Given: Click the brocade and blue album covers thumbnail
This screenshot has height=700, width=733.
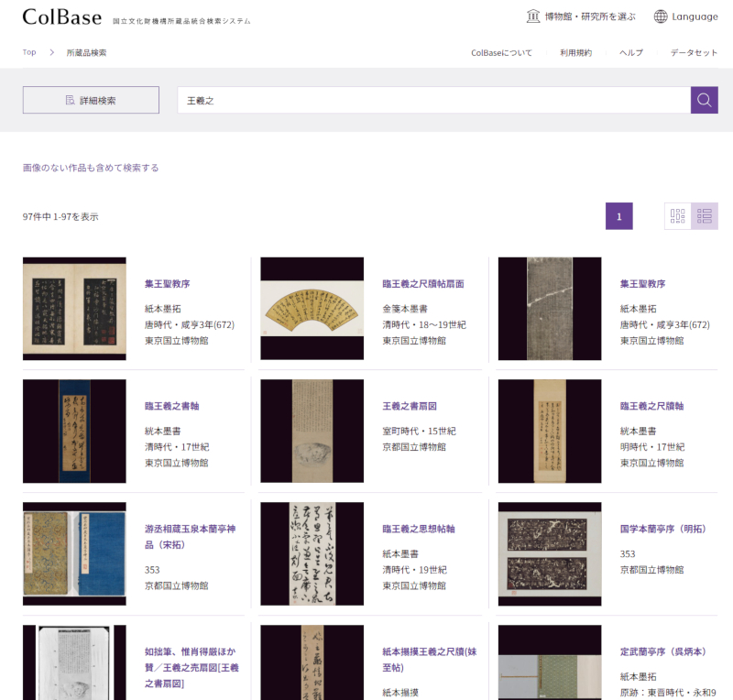Looking at the screenshot, I should click(x=74, y=553).
